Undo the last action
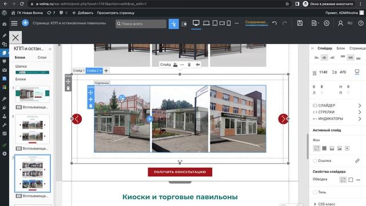This screenshot has height=206, width=366. [x=274, y=23]
